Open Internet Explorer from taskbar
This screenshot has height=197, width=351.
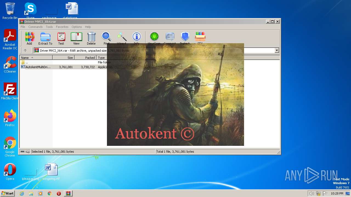22,193
